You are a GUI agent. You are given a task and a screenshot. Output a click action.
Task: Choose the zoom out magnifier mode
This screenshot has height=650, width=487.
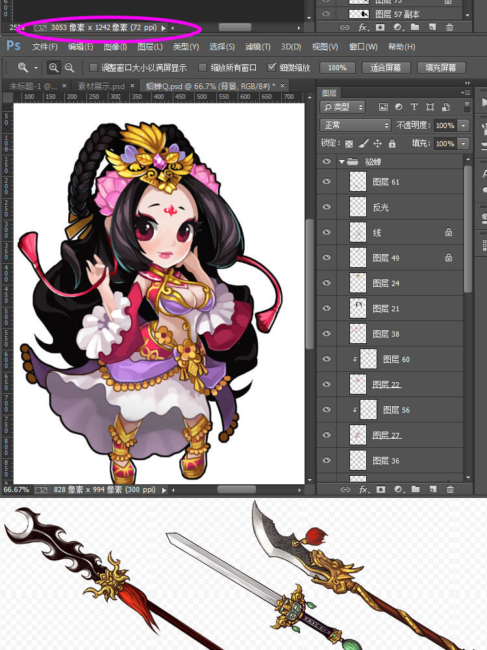tap(69, 67)
